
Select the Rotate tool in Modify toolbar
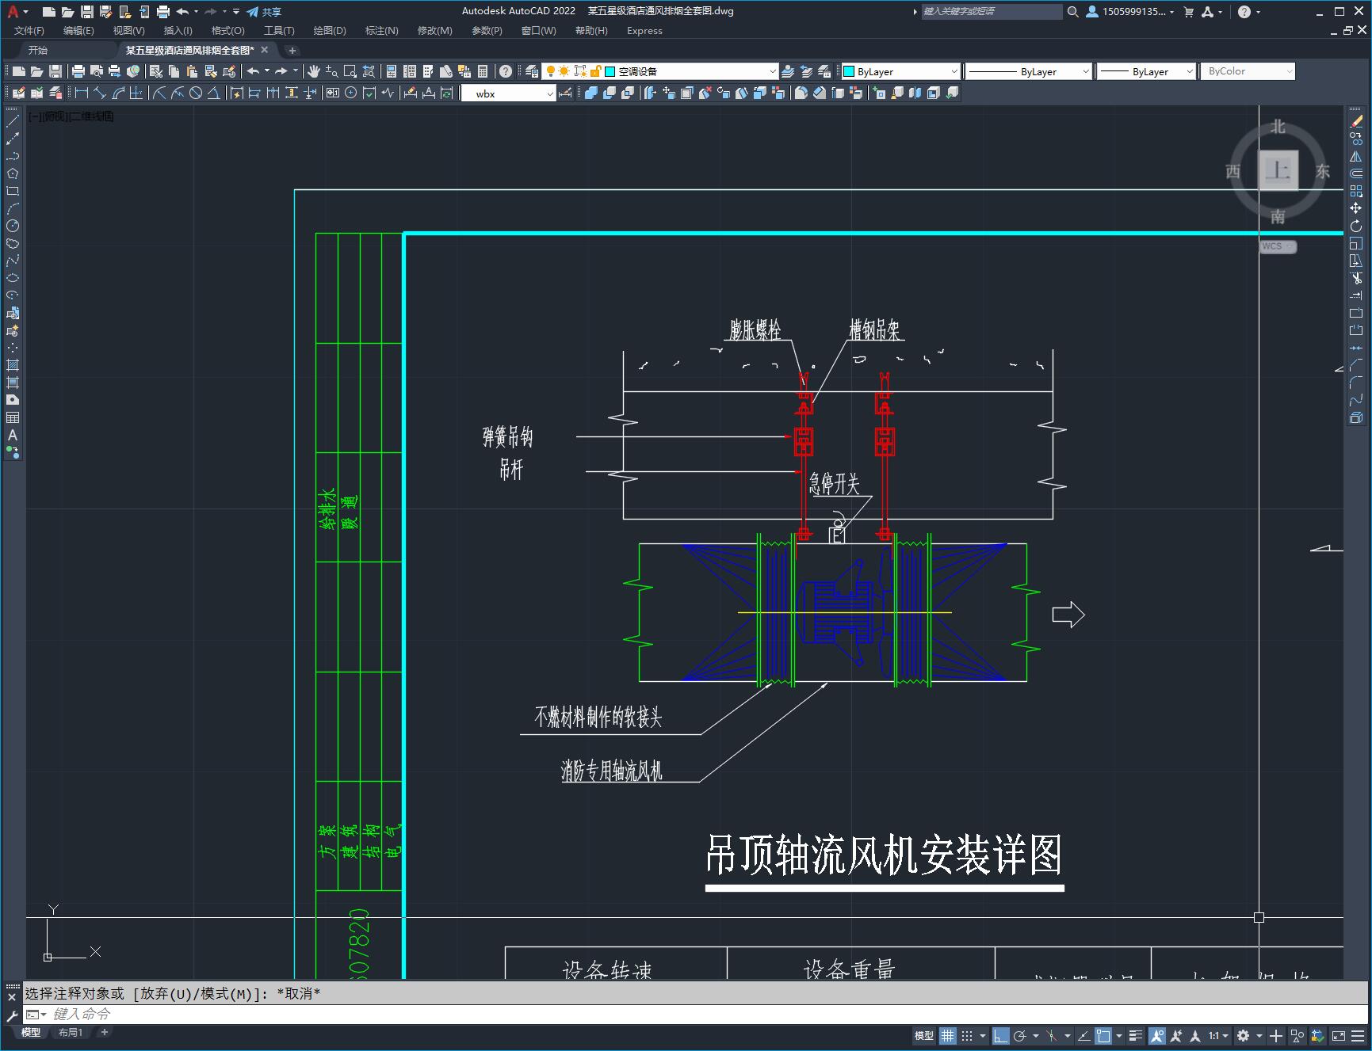pyautogui.click(x=1356, y=226)
